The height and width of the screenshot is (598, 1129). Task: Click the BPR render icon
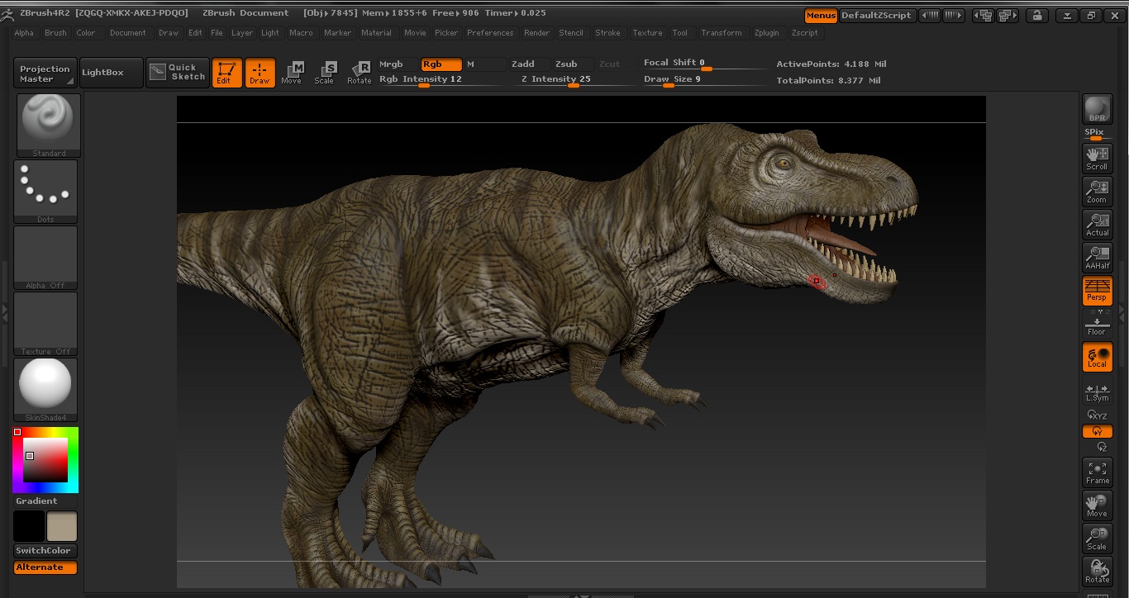coord(1097,109)
